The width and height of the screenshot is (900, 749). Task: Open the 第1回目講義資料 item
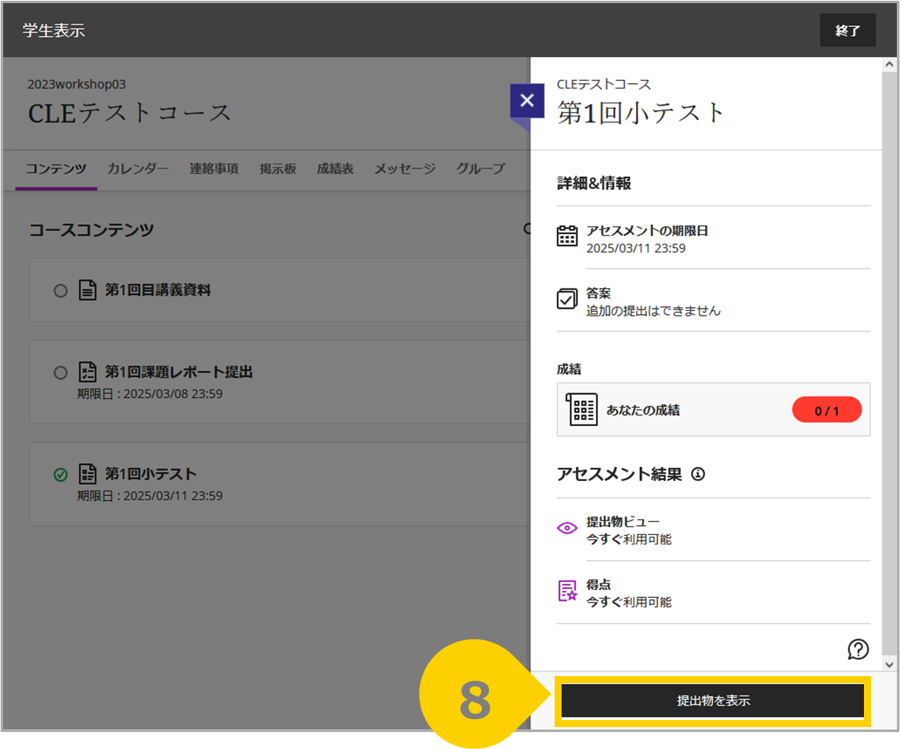tap(157, 290)
